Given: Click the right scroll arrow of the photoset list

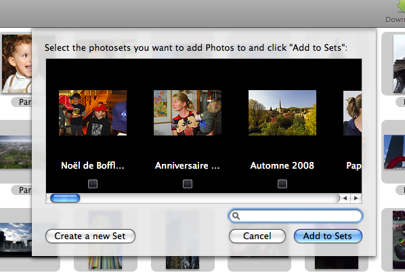Looking at the screenshot, I should (356, 198).
